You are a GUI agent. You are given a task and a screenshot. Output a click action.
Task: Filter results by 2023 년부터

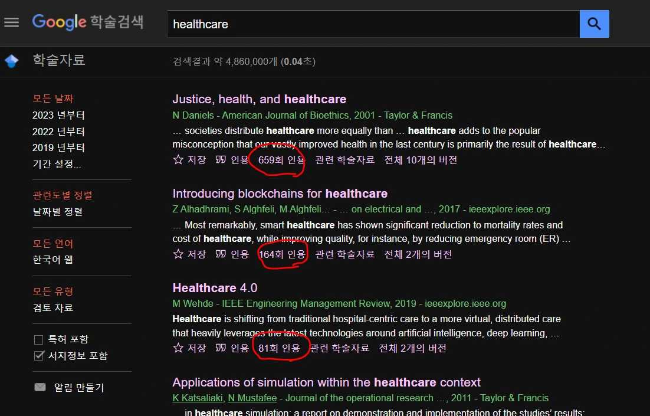click(x=58, y=115)
